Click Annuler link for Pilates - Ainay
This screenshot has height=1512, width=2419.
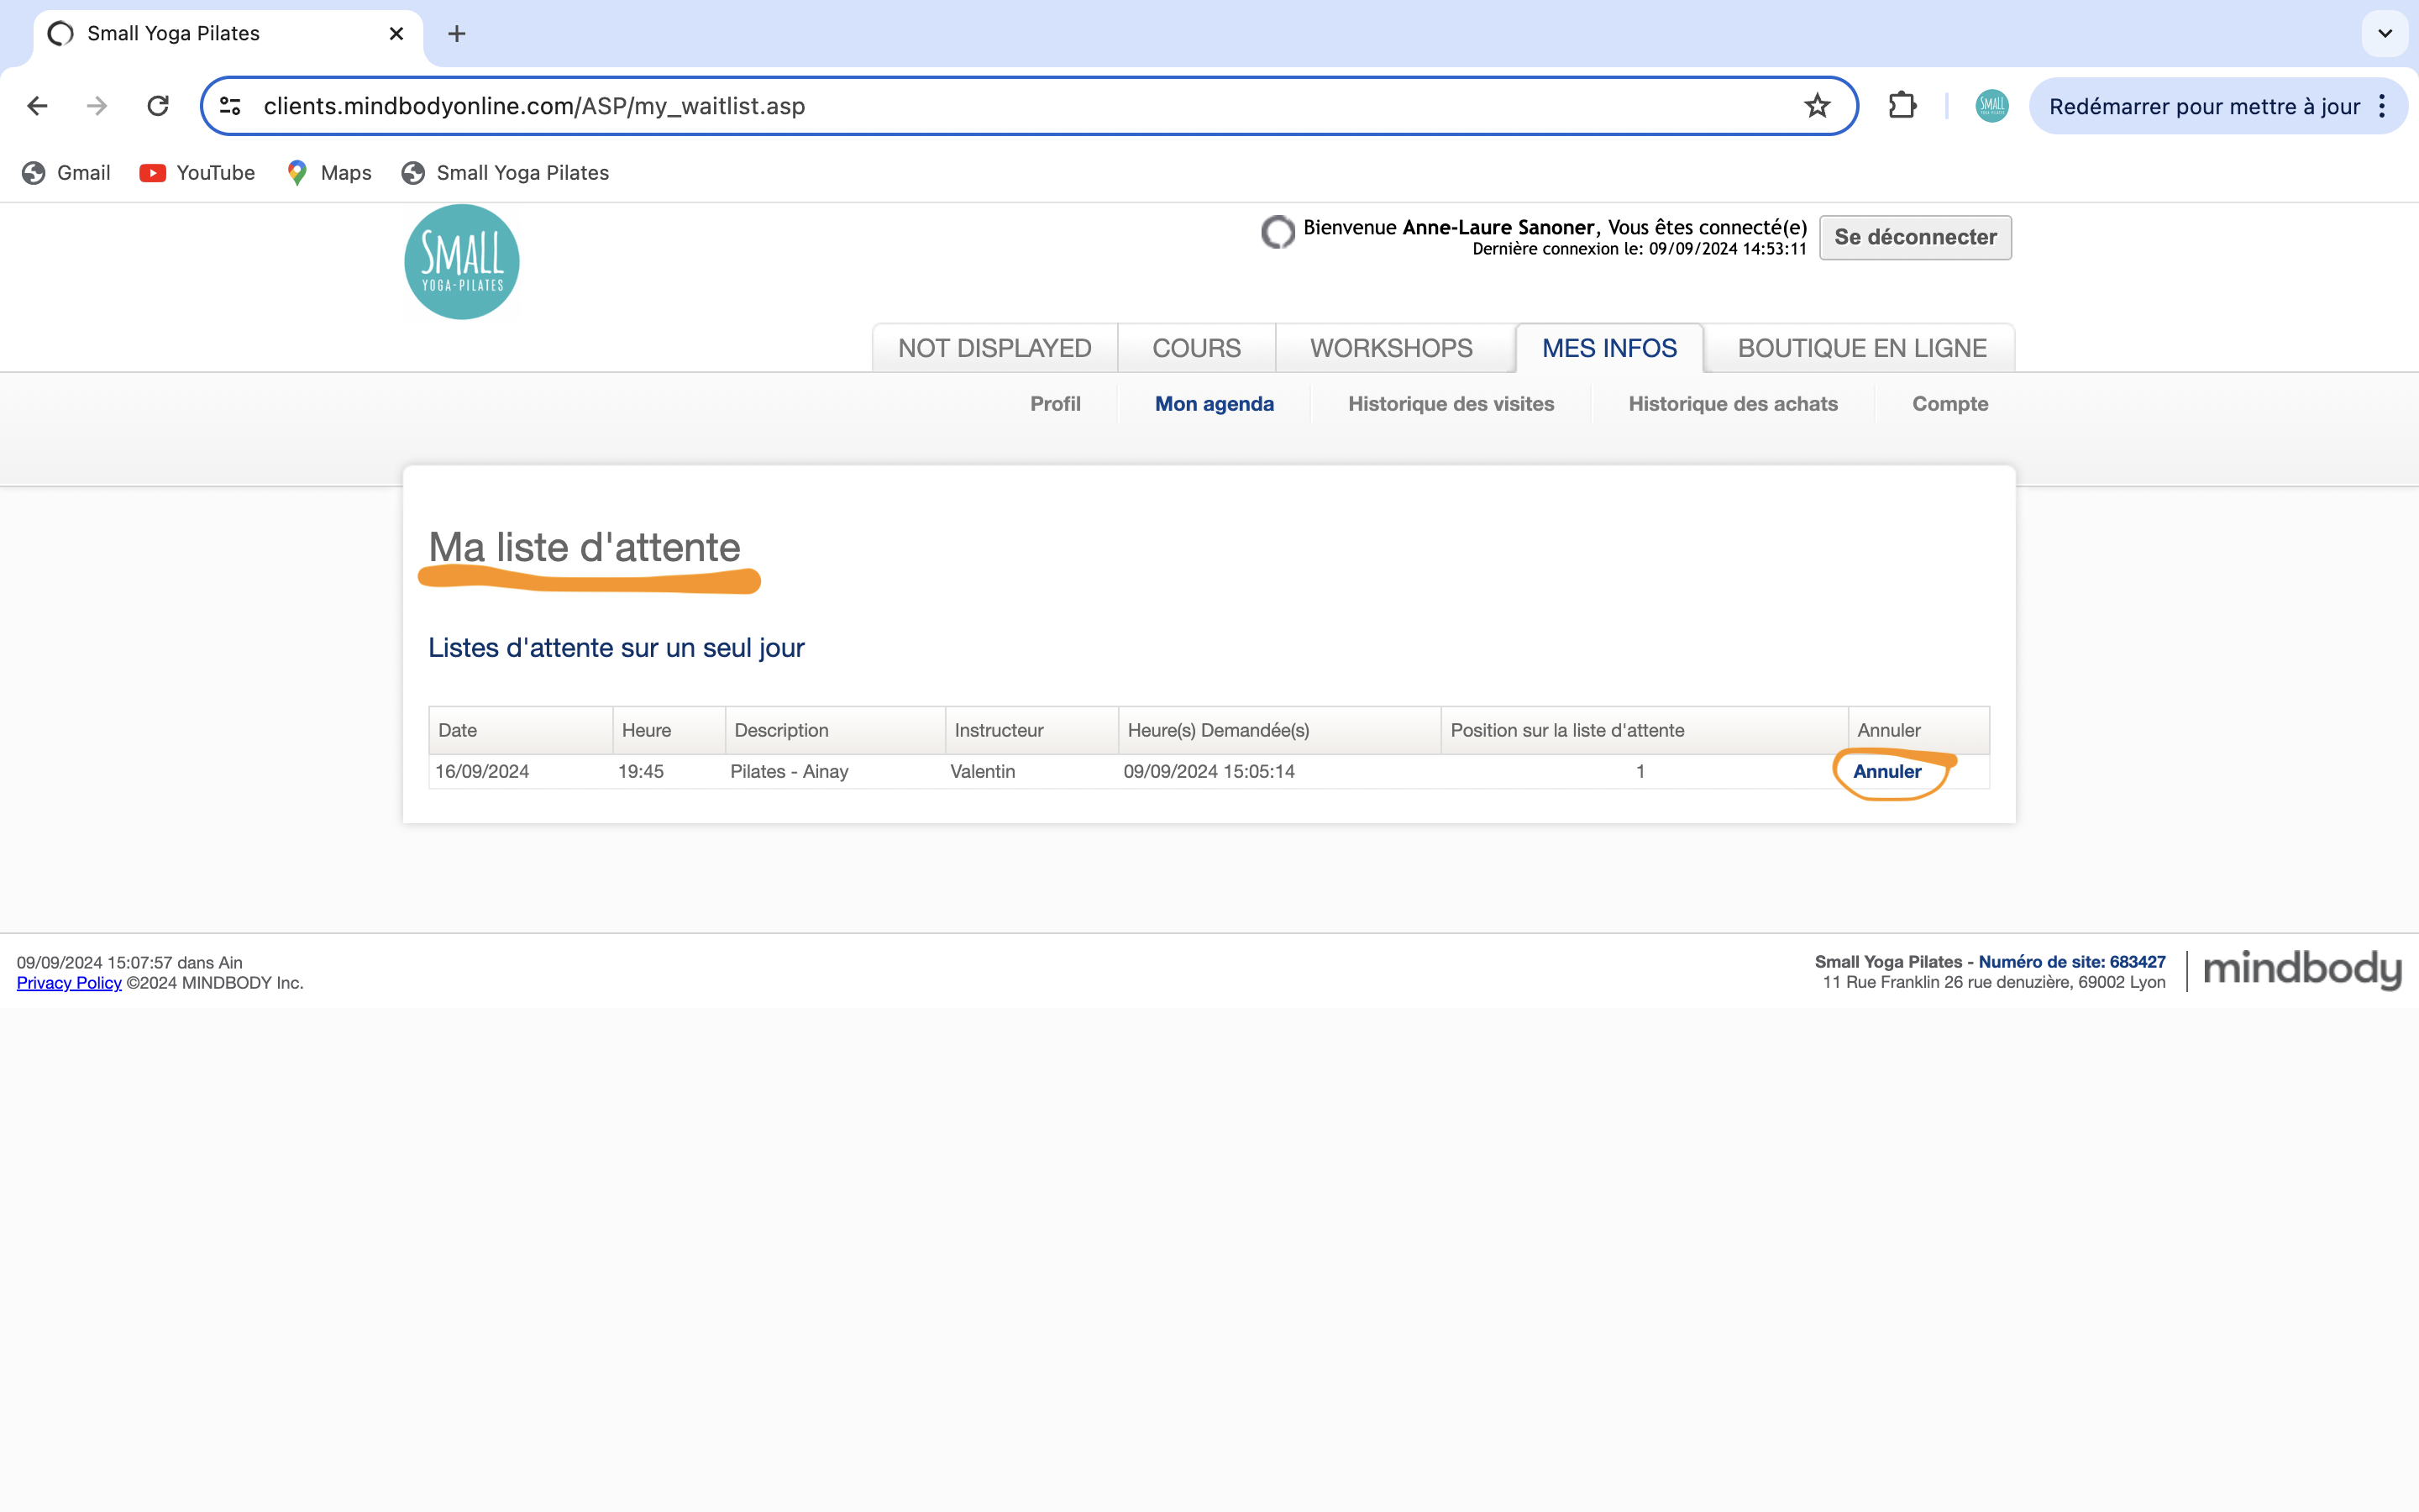[x=1887, y=772]
